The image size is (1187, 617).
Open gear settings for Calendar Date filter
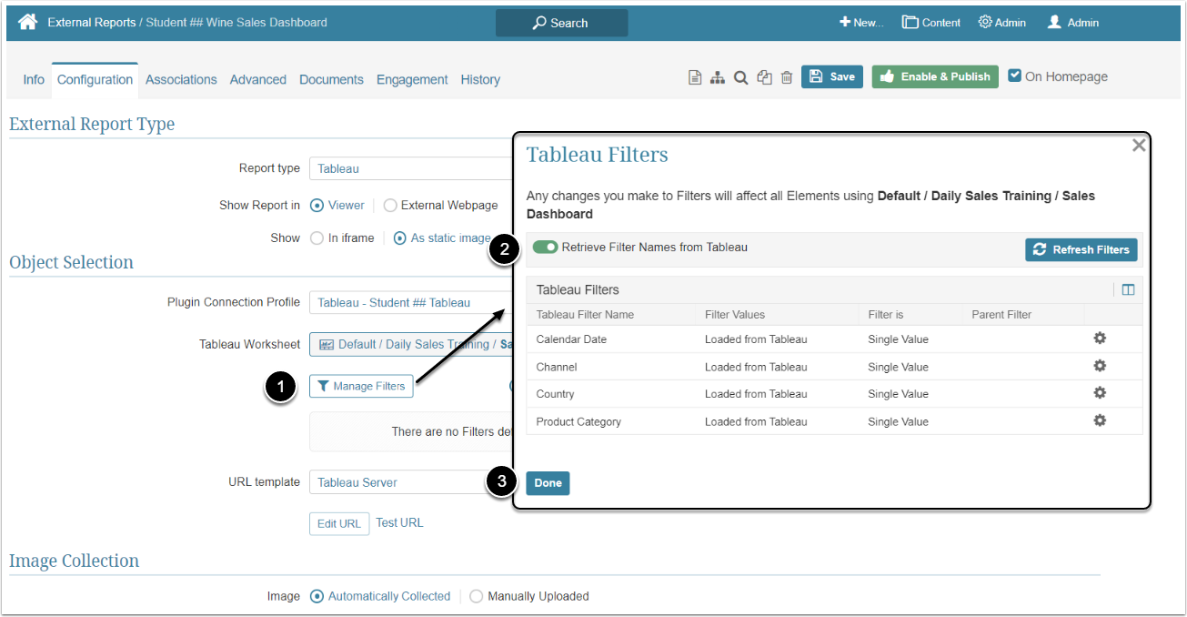(x=1100, y=339)
